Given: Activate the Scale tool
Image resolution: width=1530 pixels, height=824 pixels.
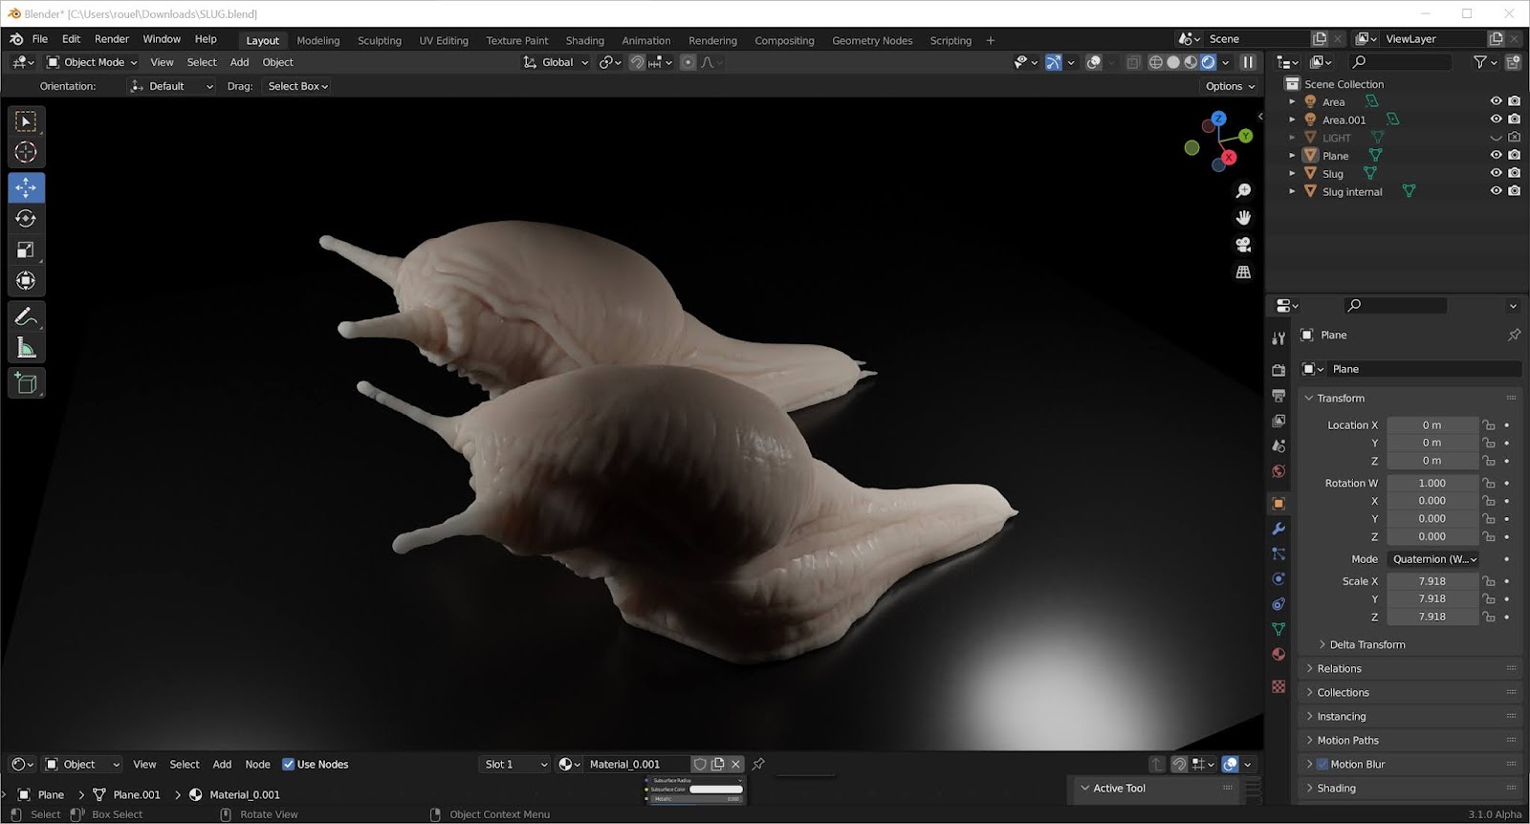Looking at the screenshot, I should click(26, 249).
